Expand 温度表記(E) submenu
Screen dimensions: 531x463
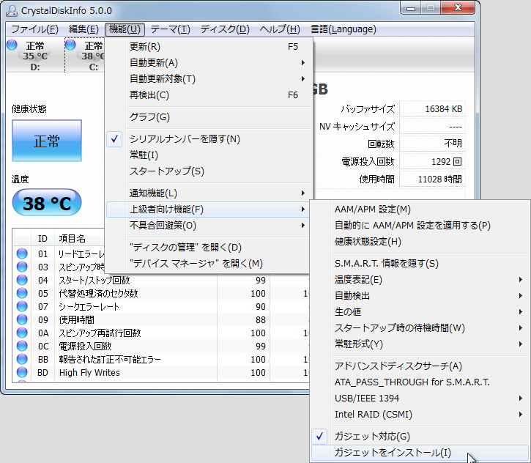tap(420, 280)
